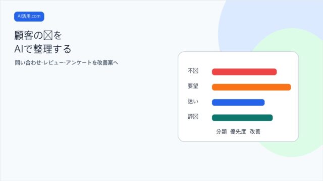The image size is (323, 181).
Task: Click the 迷い row label
Action: pyautogui.click(x=193, y=101)
